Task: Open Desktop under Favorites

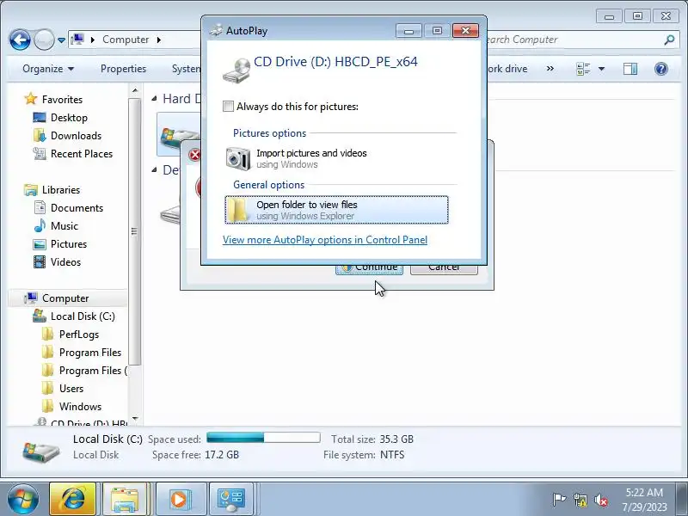Action: click(69, 118)
